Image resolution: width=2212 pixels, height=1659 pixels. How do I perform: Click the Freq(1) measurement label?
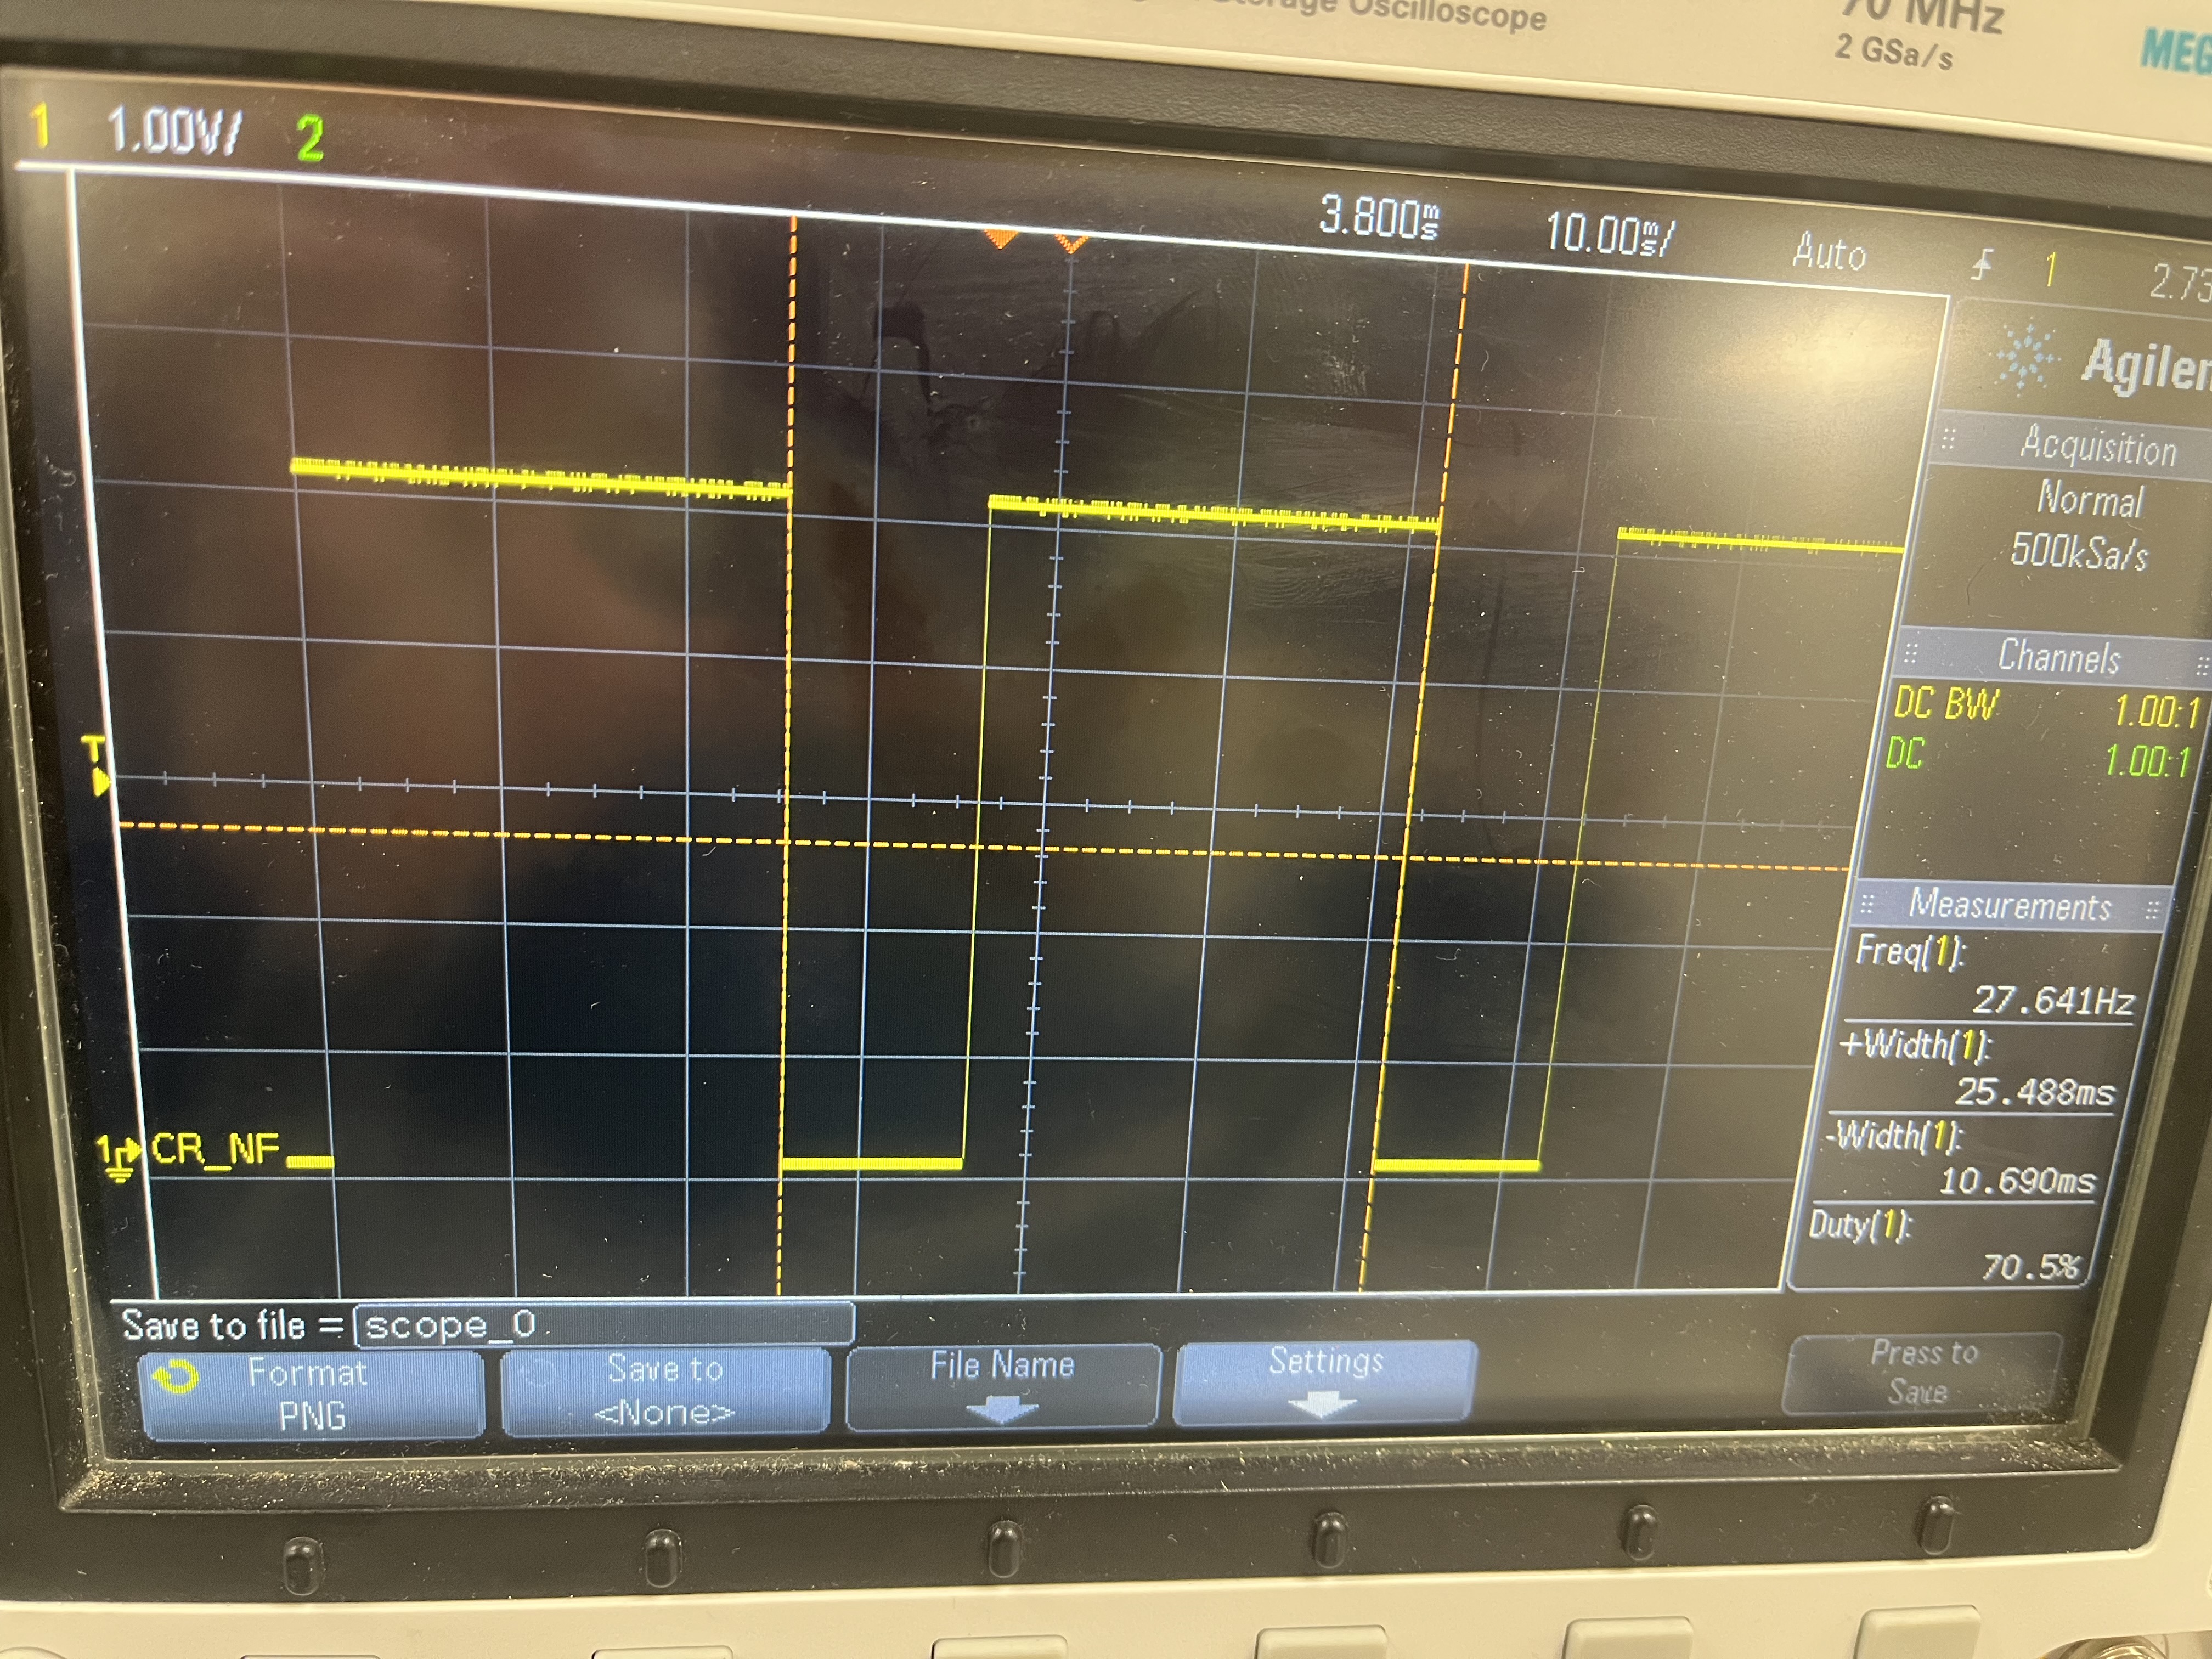pos(1909,951)
